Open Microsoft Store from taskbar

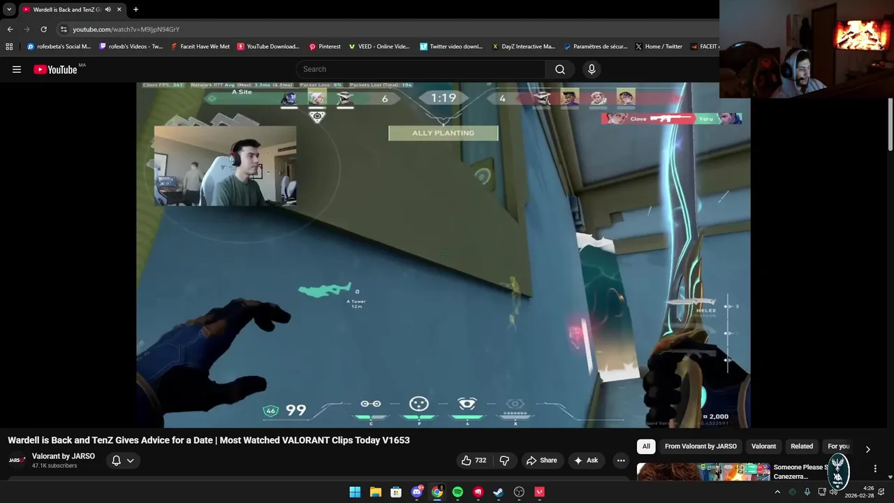tap(396, 492)
